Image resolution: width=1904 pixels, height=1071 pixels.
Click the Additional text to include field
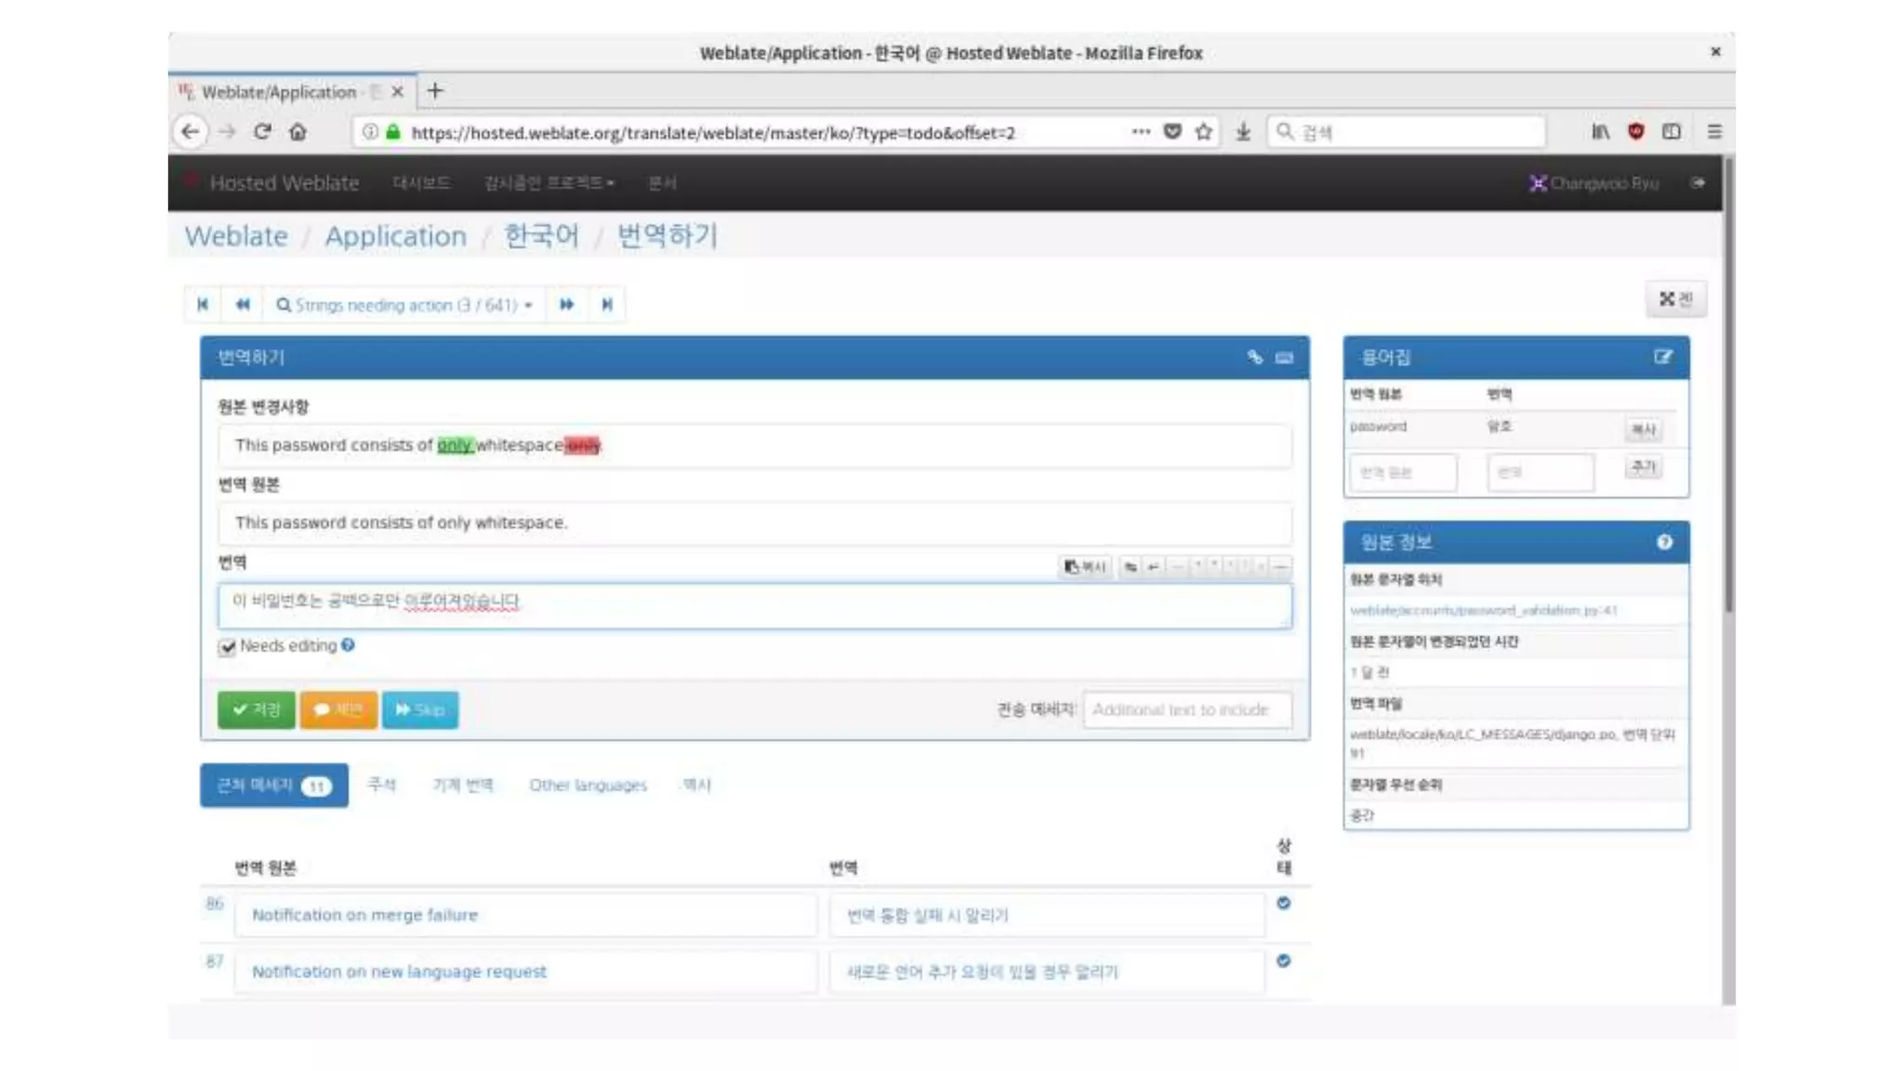(1186, 710)
